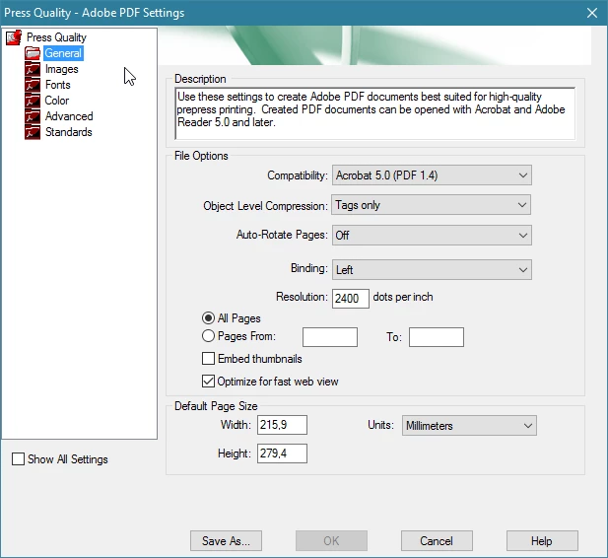Open the Color settings item
608x558 pixels.
coord(57,101)
